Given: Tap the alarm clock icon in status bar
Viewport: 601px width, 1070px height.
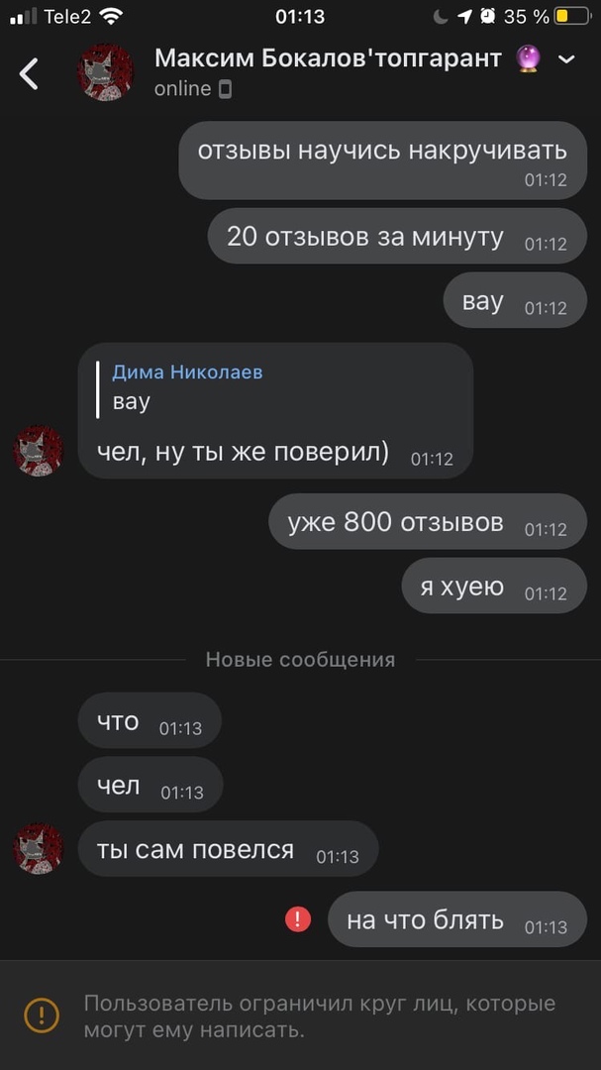Looking at the screenshot, I should pos(487,17).
